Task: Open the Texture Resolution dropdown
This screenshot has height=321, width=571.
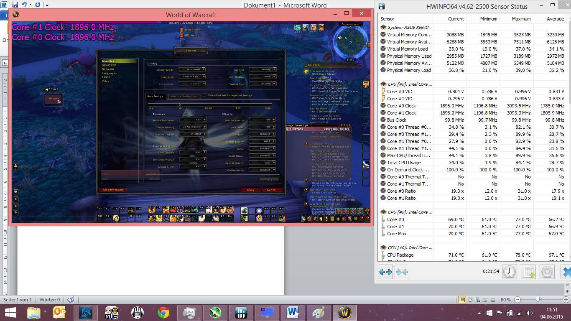Action: (192, 120)
